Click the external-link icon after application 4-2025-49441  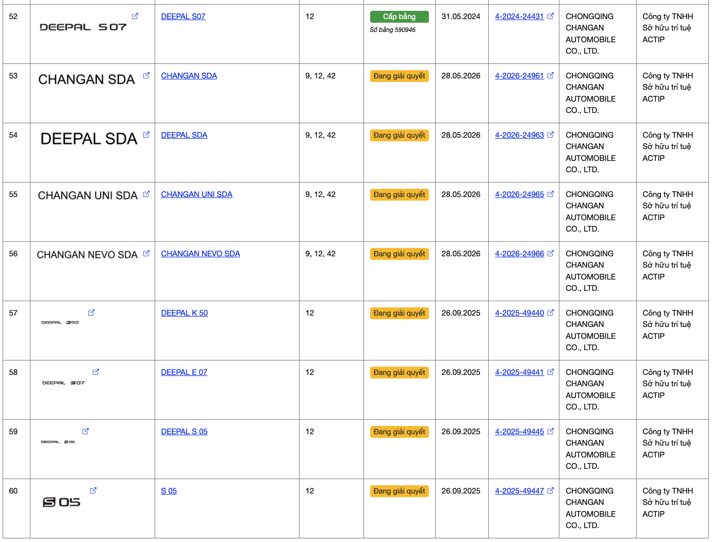coord(551,372)
